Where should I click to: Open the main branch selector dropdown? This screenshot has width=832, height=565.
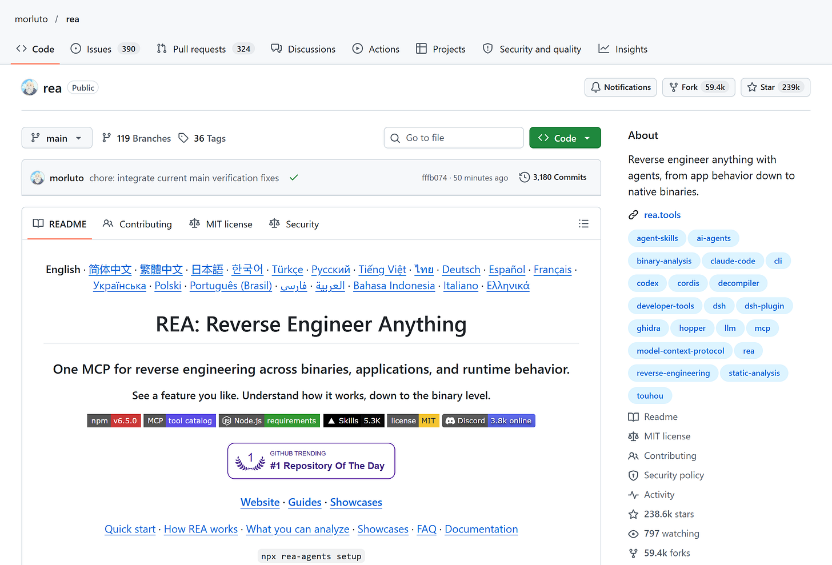tap(57, 138)
